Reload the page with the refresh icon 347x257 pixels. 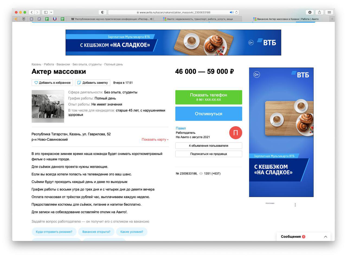237,12
